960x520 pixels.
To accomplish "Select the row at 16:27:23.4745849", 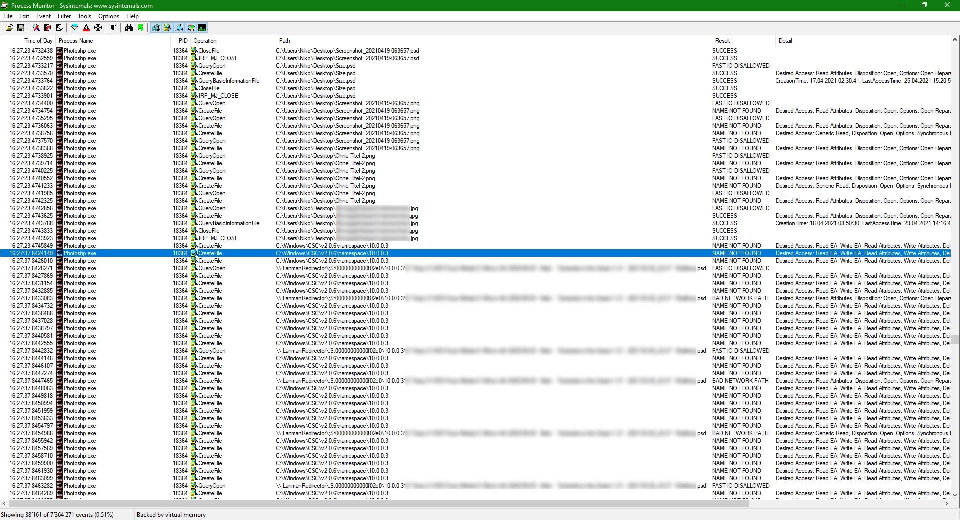I will point(475,246).
